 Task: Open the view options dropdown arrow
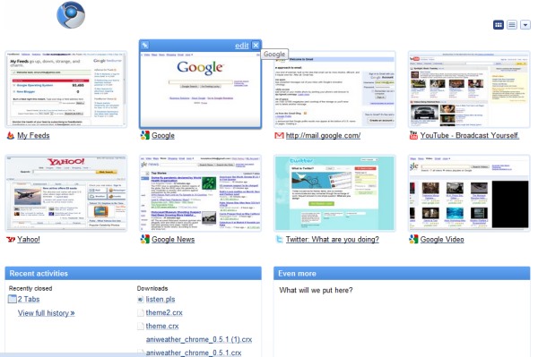click(525, 25)
